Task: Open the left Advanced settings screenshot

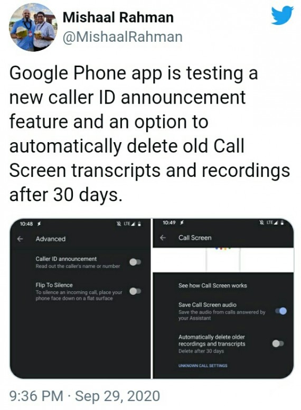Action: (x=80, y=298)
